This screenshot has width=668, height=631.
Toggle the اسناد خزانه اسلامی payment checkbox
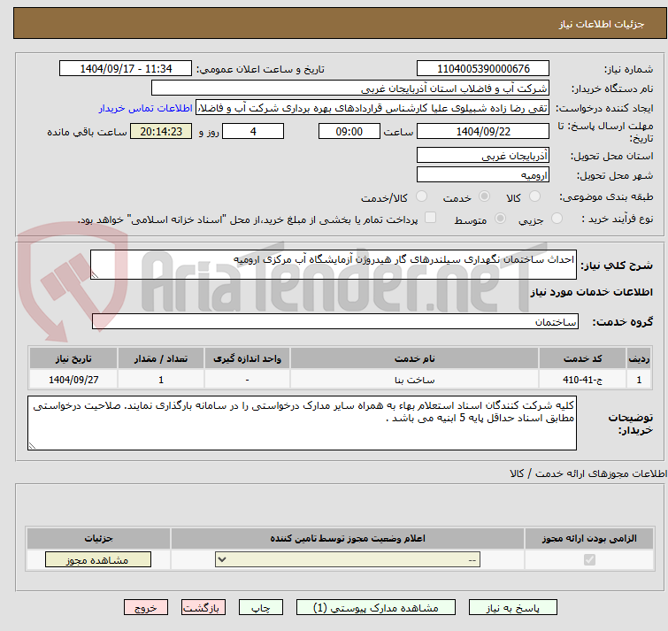pyautogui.click(x=430, y=218)
